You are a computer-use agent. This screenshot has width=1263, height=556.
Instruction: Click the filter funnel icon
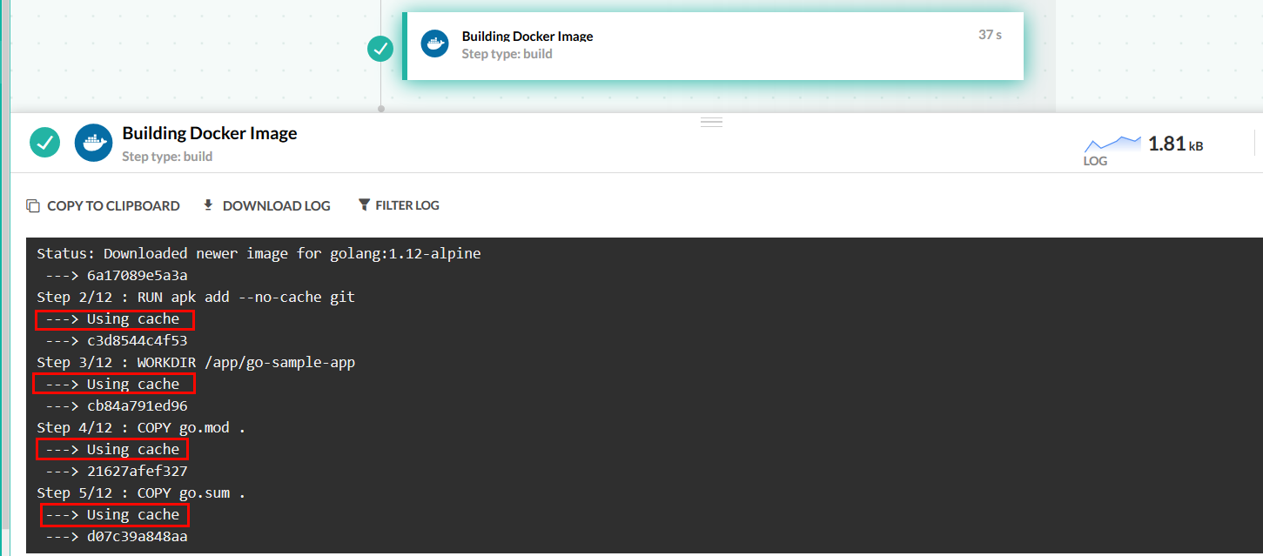tap(364, 205)
